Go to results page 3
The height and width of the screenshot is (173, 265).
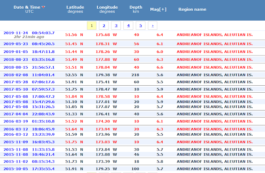click(116, 26)
